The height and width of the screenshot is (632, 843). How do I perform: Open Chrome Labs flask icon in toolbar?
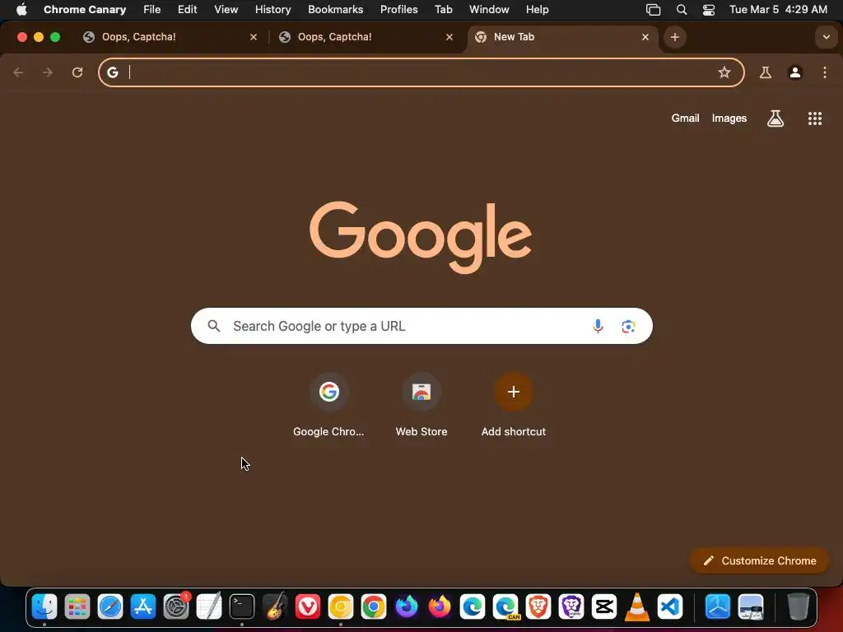click(x=765, y=72)
